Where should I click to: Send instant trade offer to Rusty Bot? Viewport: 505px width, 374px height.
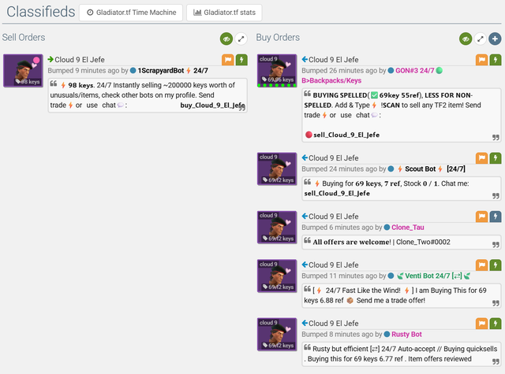[x=496, y=324]
